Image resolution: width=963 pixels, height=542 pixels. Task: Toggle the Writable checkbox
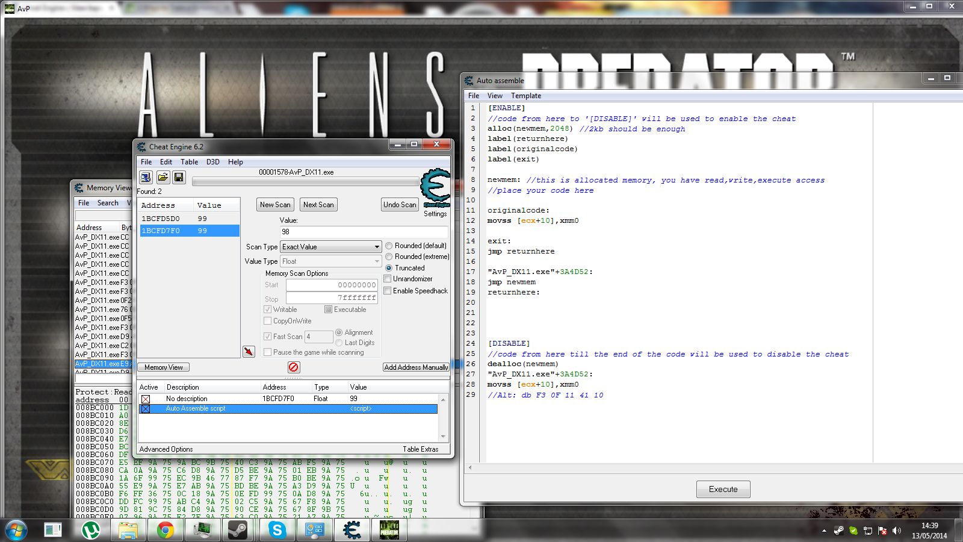pyautogui.click(x=268, y=310)
